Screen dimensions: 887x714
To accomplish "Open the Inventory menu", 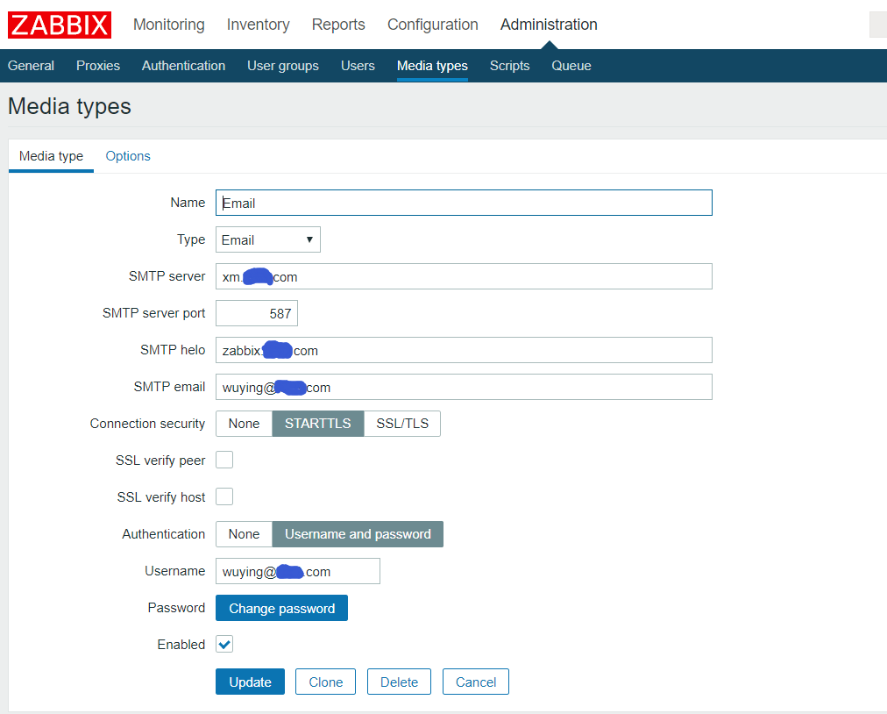I will (258, 25).
